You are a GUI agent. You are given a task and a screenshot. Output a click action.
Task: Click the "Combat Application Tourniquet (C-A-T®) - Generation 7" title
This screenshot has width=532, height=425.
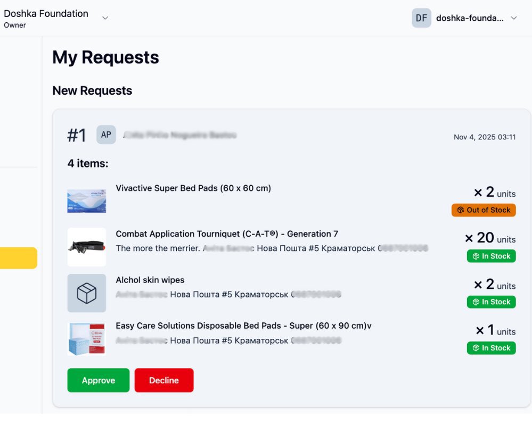(x=227, y=234)
